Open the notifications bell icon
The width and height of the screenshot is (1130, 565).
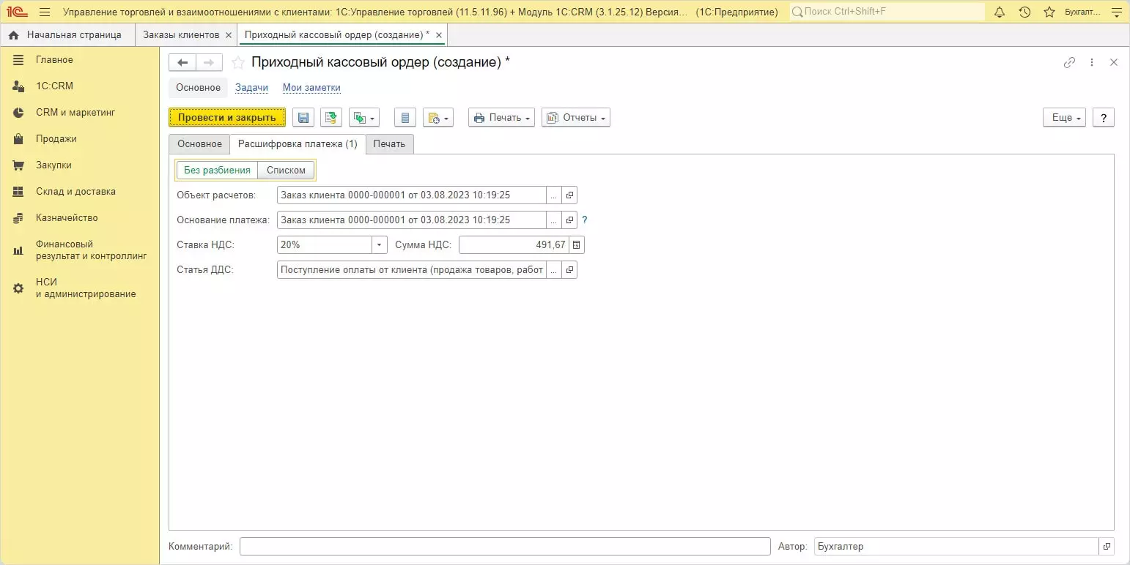1000,12
